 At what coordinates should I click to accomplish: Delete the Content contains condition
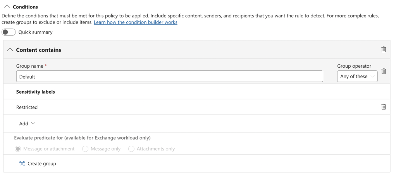click(x=384, y=50)
